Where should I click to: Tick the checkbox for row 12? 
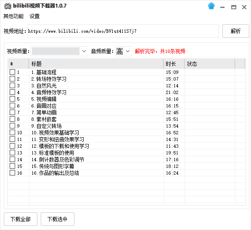12,146
